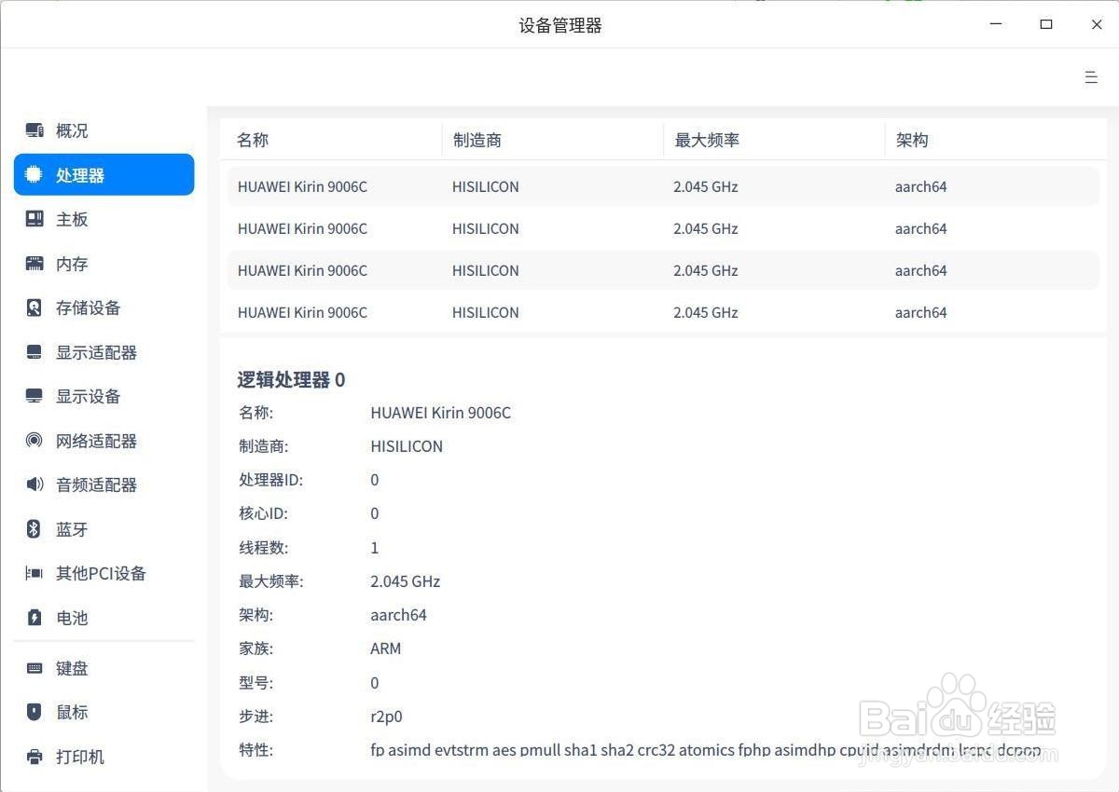Click the 步进 value r2p0
The width and height of the screenshot is (1119, 792).
(x=386, y=717)
